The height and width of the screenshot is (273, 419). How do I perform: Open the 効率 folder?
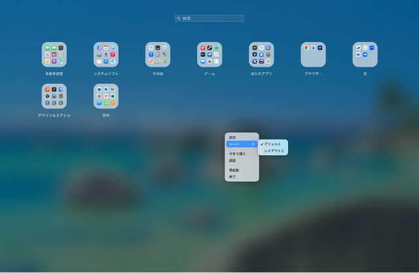pos(106,96)
